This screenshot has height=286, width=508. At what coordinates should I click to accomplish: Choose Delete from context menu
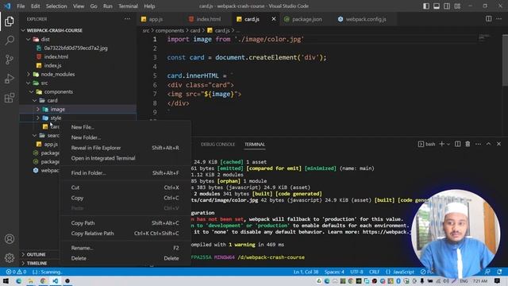click(x=125, y=258)
